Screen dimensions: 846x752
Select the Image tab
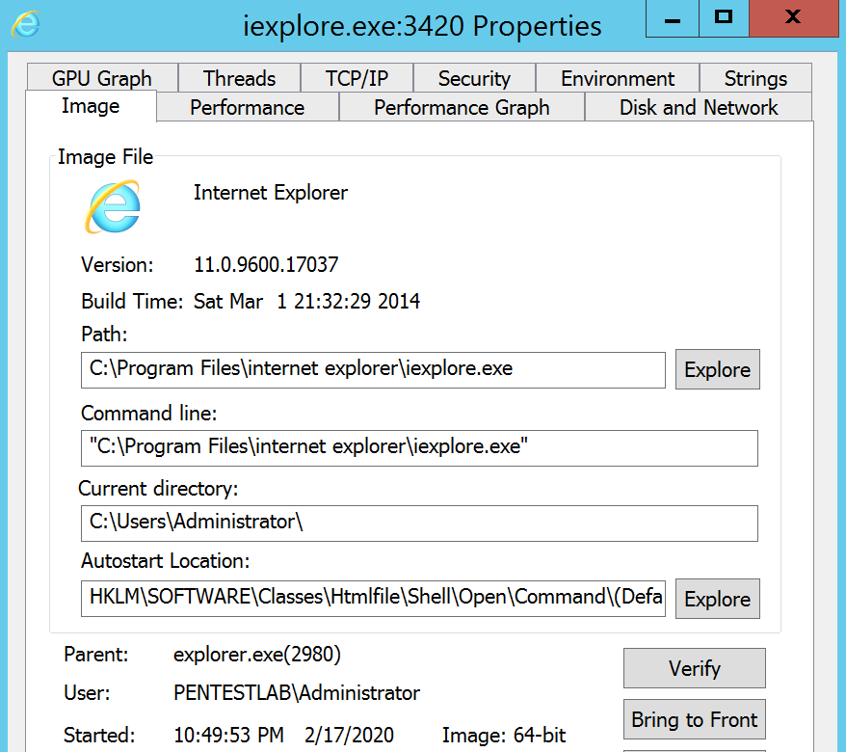point(91,107)
